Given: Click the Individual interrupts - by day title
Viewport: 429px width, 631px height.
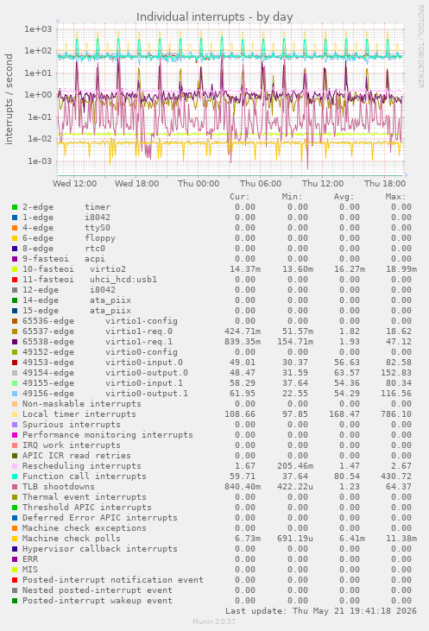Looking at the screenshot, I should 214,17.
